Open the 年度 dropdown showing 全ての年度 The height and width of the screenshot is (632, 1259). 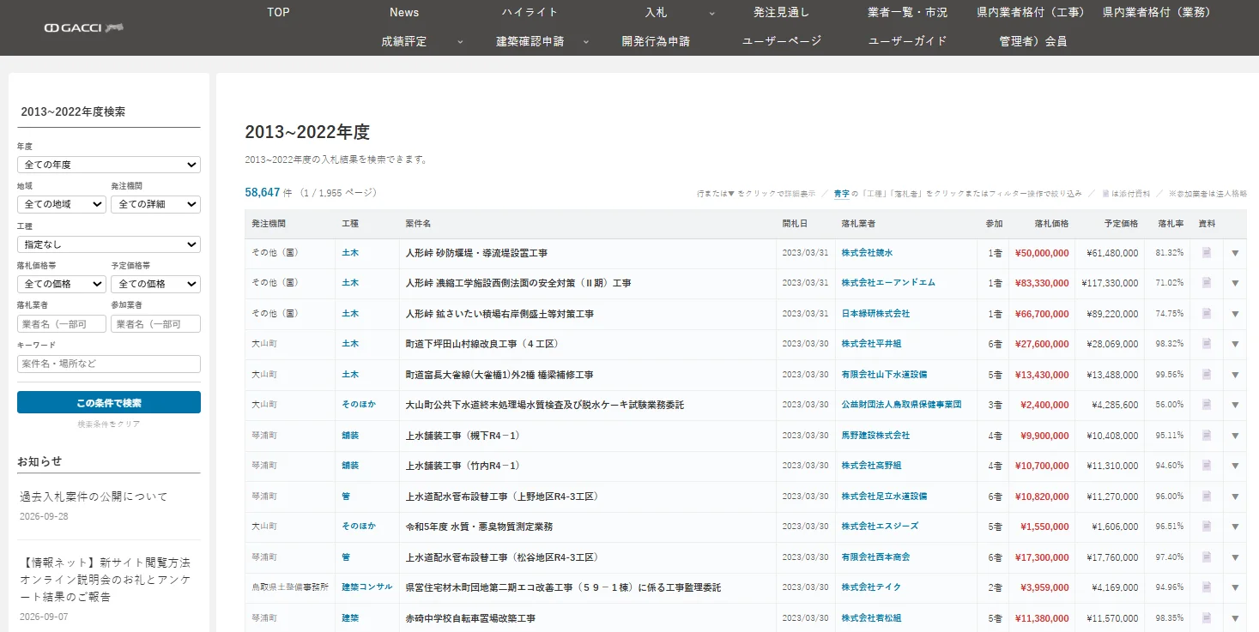(109, 165)
